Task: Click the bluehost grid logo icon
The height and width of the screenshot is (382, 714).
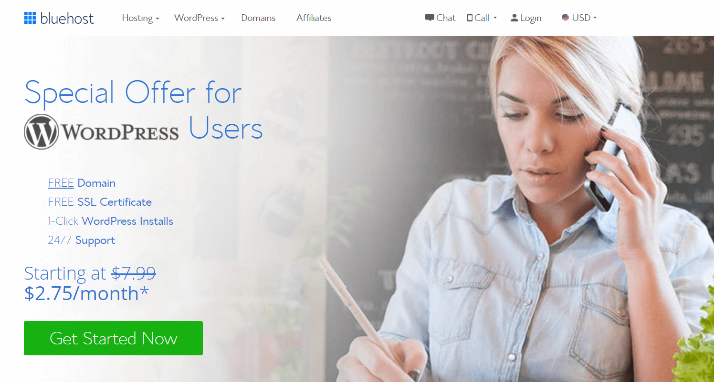Action: [x=30, y=18]
